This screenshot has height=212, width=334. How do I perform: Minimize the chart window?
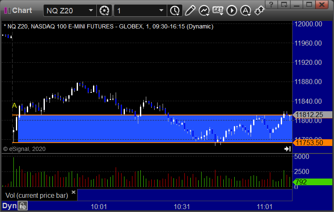pos(297,5)
